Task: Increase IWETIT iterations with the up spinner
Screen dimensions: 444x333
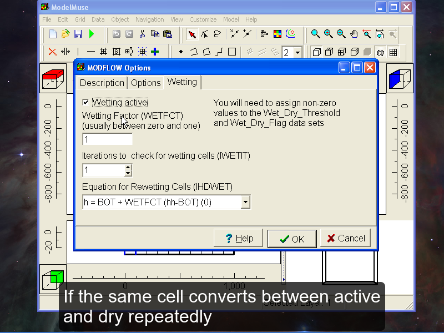Action: (128, 168)
